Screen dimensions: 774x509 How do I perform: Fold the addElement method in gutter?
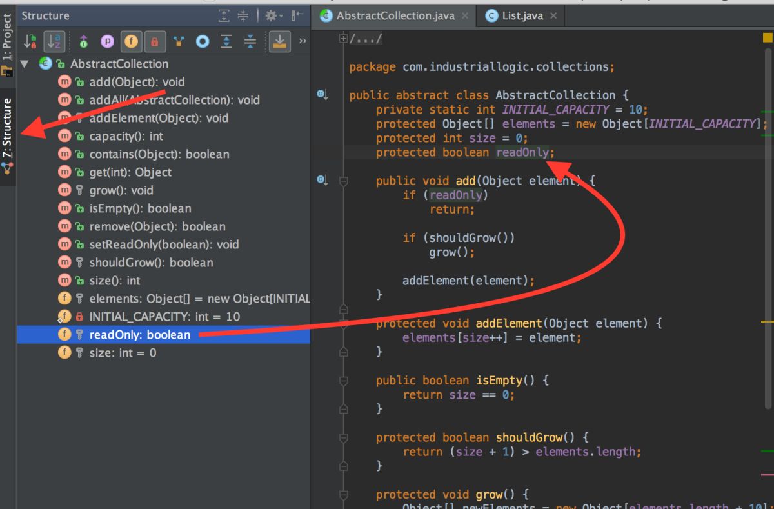point(344,324)
